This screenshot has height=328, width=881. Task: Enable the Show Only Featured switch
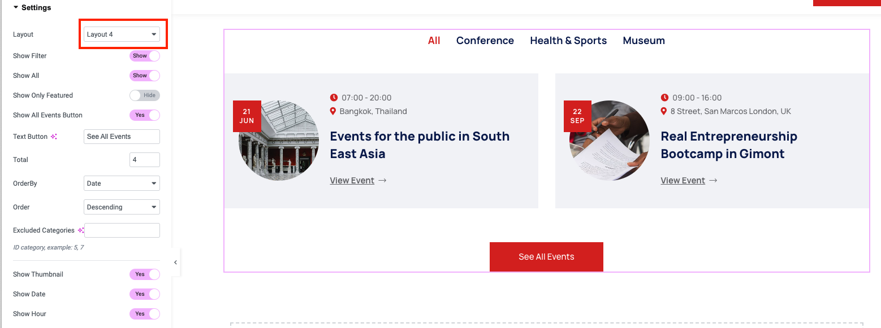tap(145, 95)
